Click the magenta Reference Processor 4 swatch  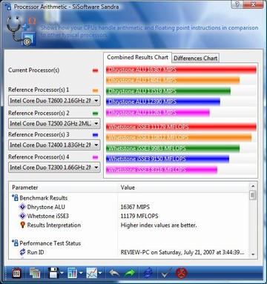[95, 157]
